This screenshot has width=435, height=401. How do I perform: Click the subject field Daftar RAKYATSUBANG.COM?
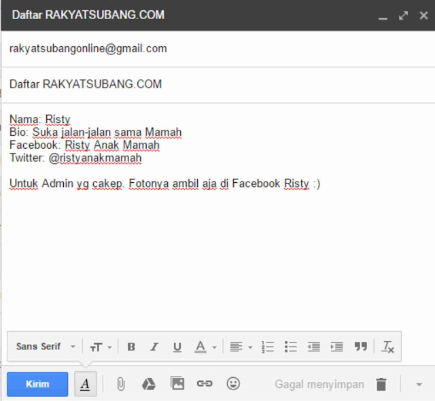(218, 84)
